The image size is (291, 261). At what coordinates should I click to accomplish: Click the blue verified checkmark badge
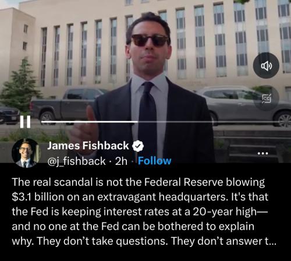click(x=138, y=146)
